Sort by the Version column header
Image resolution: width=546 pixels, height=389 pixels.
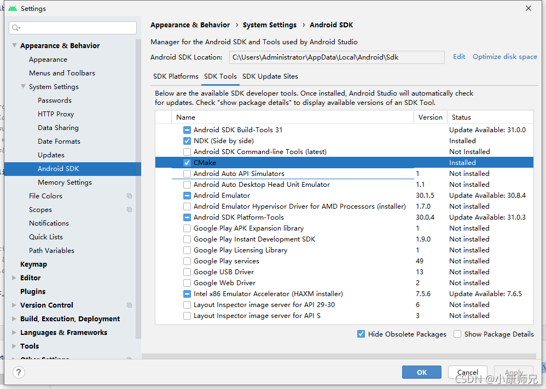pyautogui.click(x=431, y=117)
